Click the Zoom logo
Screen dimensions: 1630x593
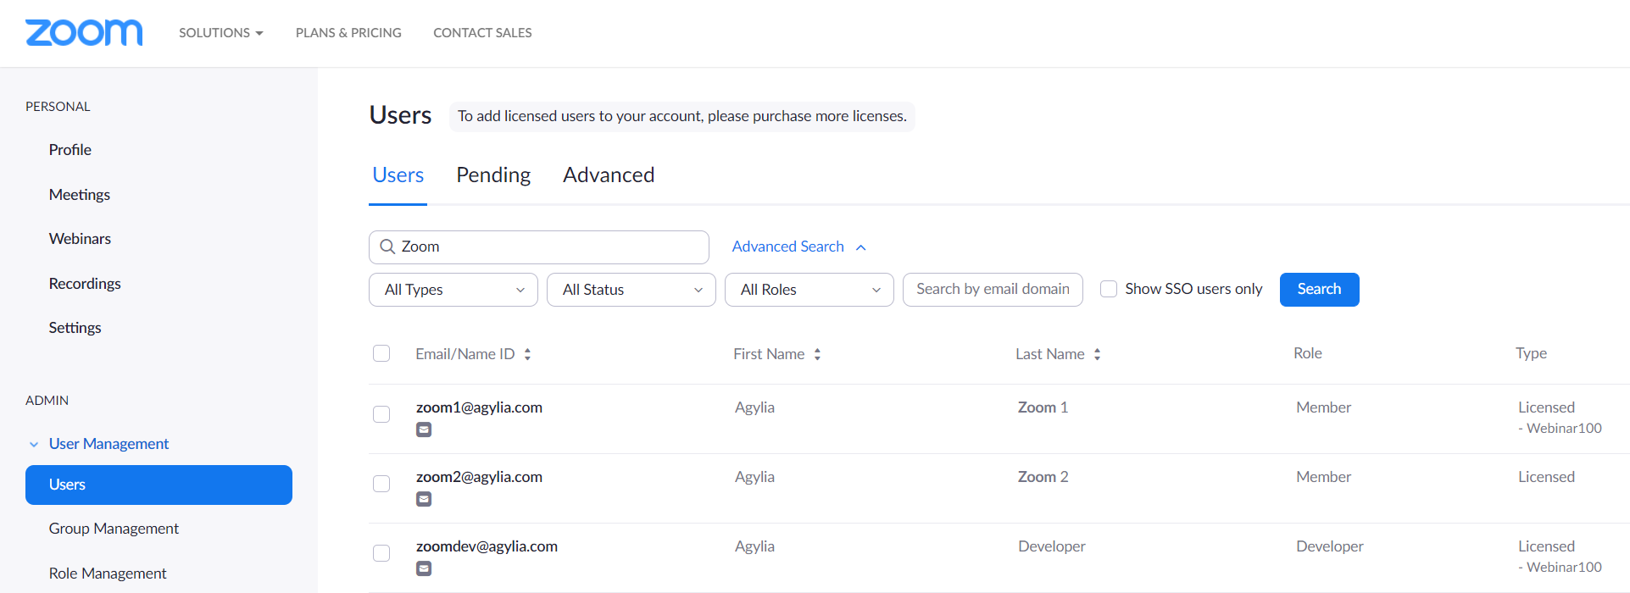point(84,32)
